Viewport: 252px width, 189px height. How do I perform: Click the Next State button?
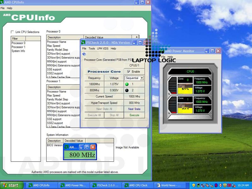coord(134,109)
